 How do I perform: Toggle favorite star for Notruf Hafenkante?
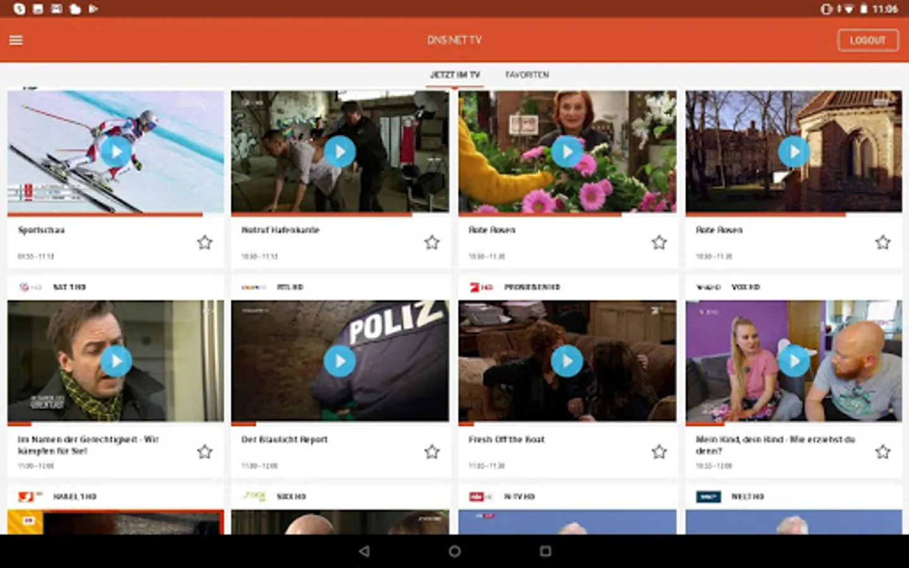[432, 242]
